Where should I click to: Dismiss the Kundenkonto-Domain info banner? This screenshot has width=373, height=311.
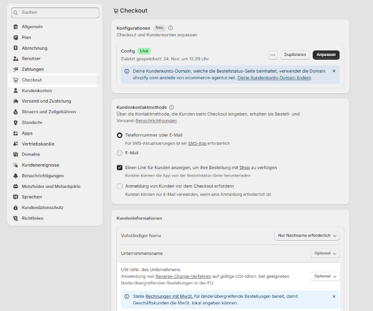pos(333,71)
